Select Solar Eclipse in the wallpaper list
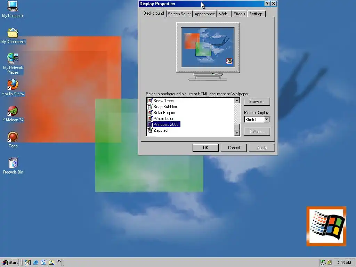Viewport: 356px width, 267px height. [164, 112]
